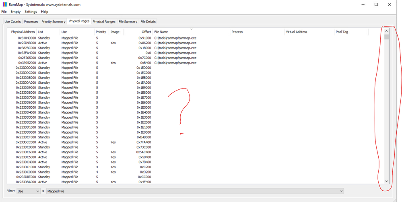The height and width of the screenshot is (202, 402).
Task: Switch to the File Summary tab
Action: (128, 22)
